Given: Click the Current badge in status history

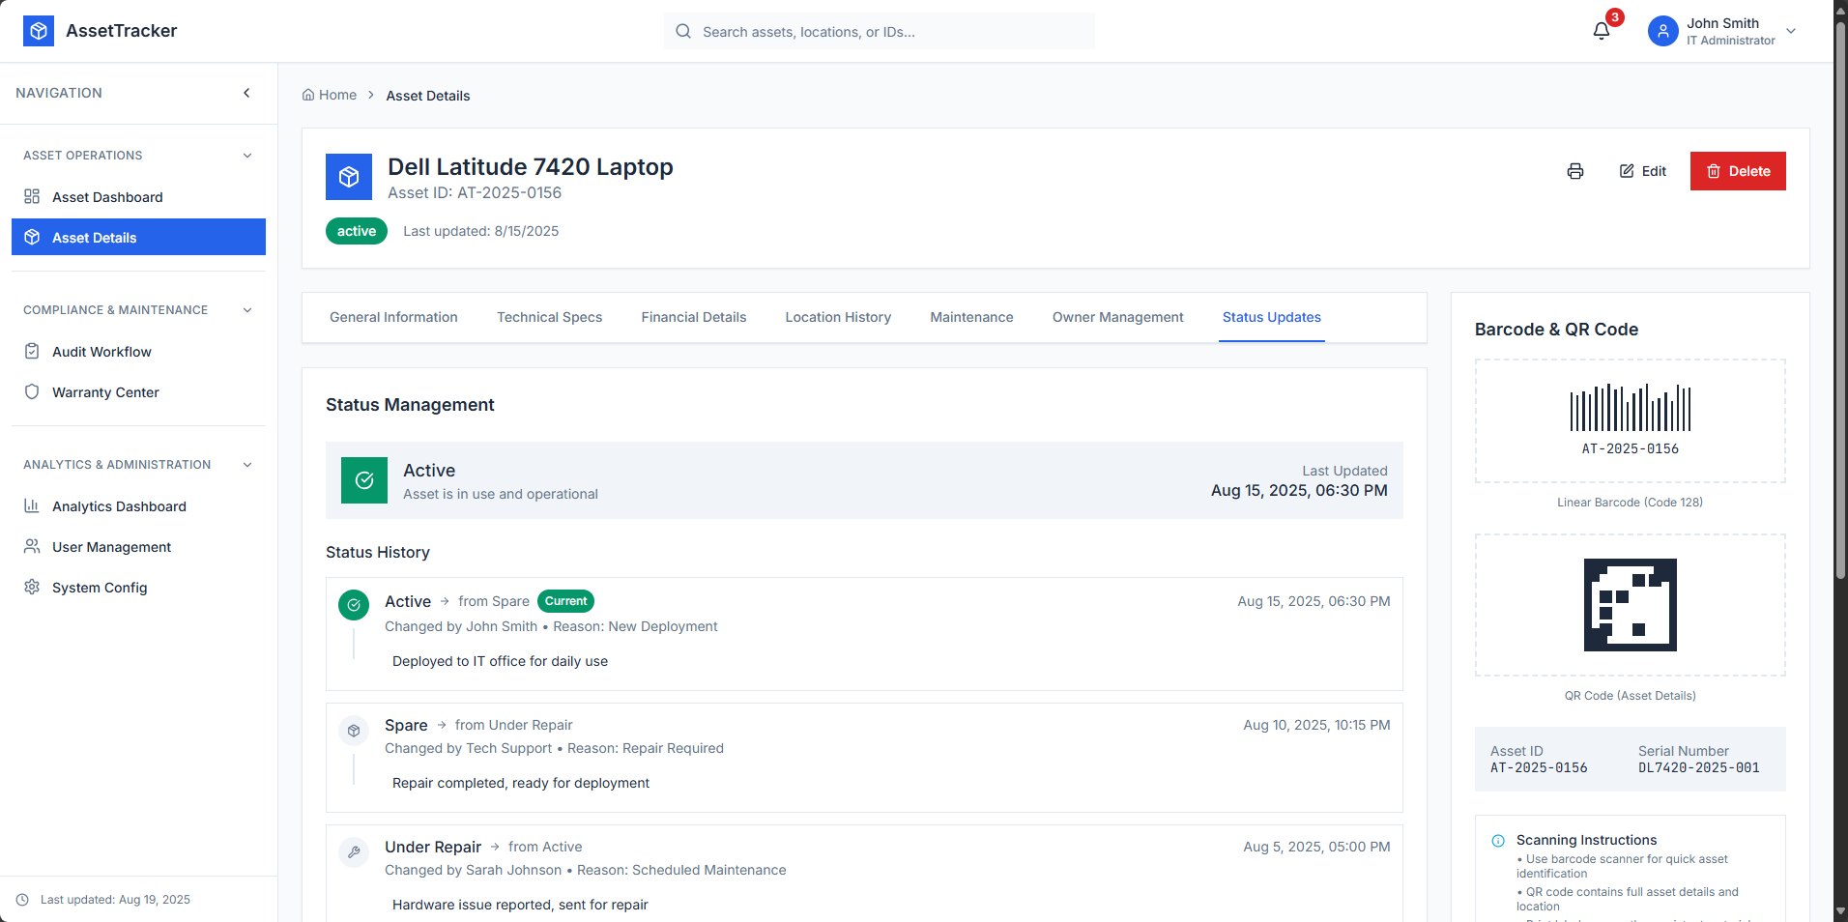Looking at the screenshot, I should pos(565,601).
